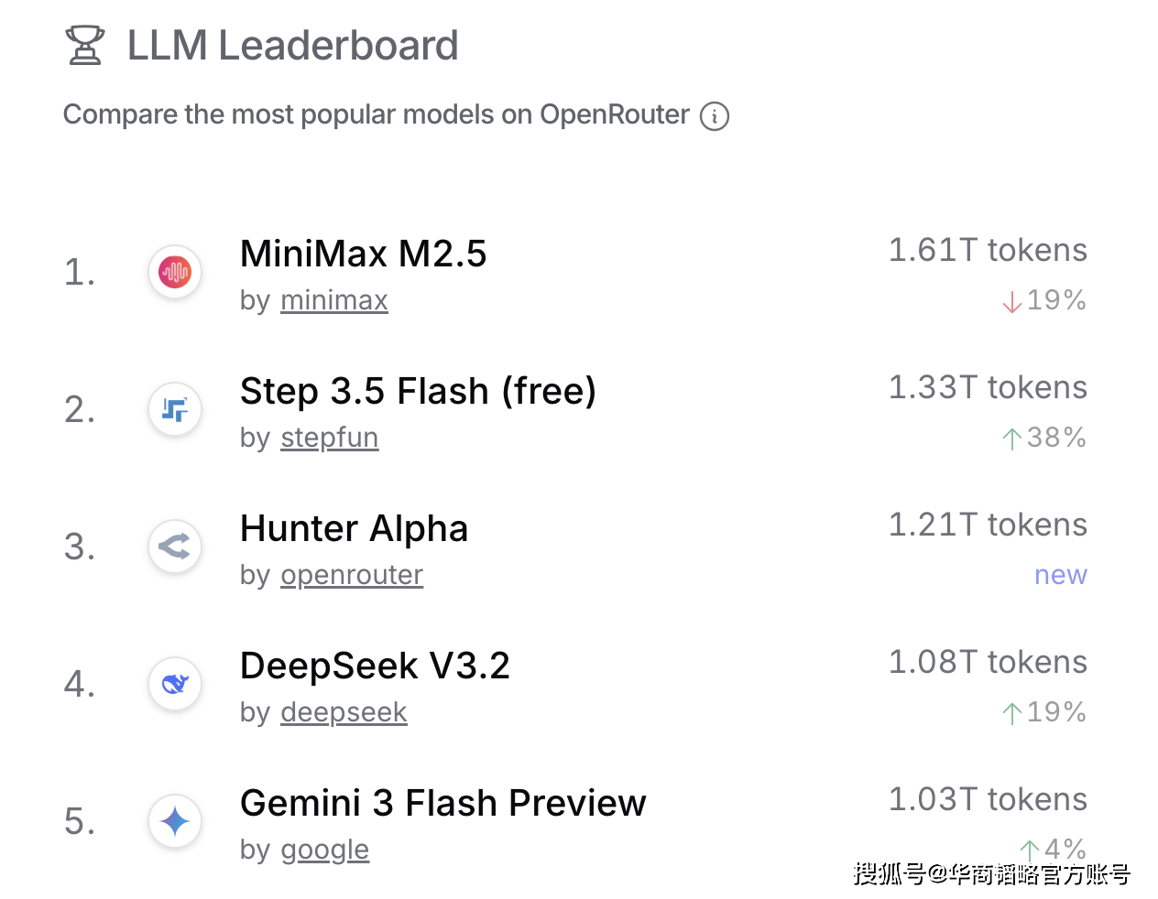The image size is (1158, 899).
Task: Click the OpenRouter arrows logo icon
Action: pyautogui.click(x=175, y=547)
